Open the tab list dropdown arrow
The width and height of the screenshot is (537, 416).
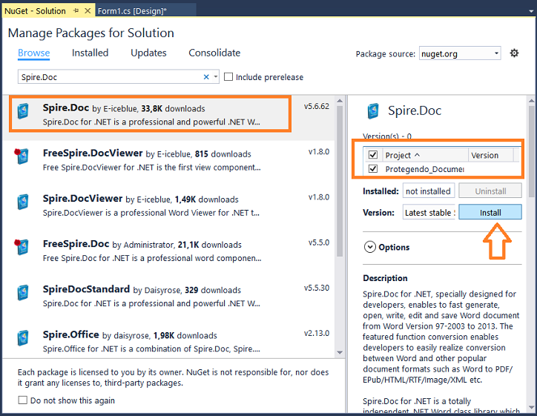[531, 11]
